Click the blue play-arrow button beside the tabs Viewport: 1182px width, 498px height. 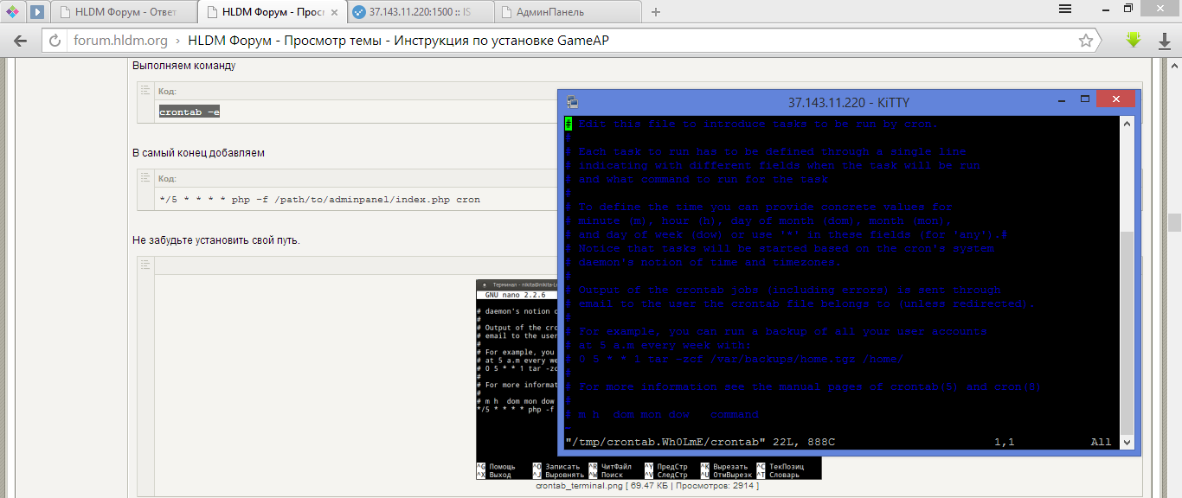[x=37, y=12]
